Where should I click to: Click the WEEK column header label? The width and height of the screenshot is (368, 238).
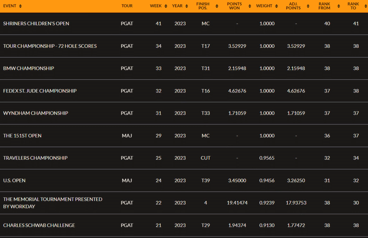coord(156,6)
